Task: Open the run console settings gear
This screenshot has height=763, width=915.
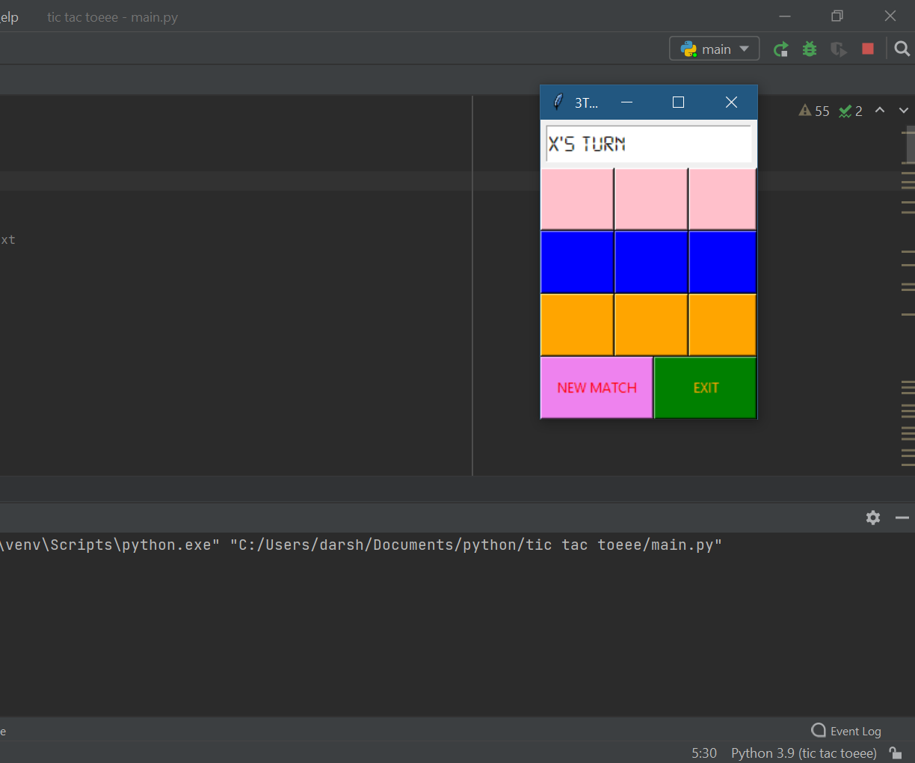Action: point(872,518)
